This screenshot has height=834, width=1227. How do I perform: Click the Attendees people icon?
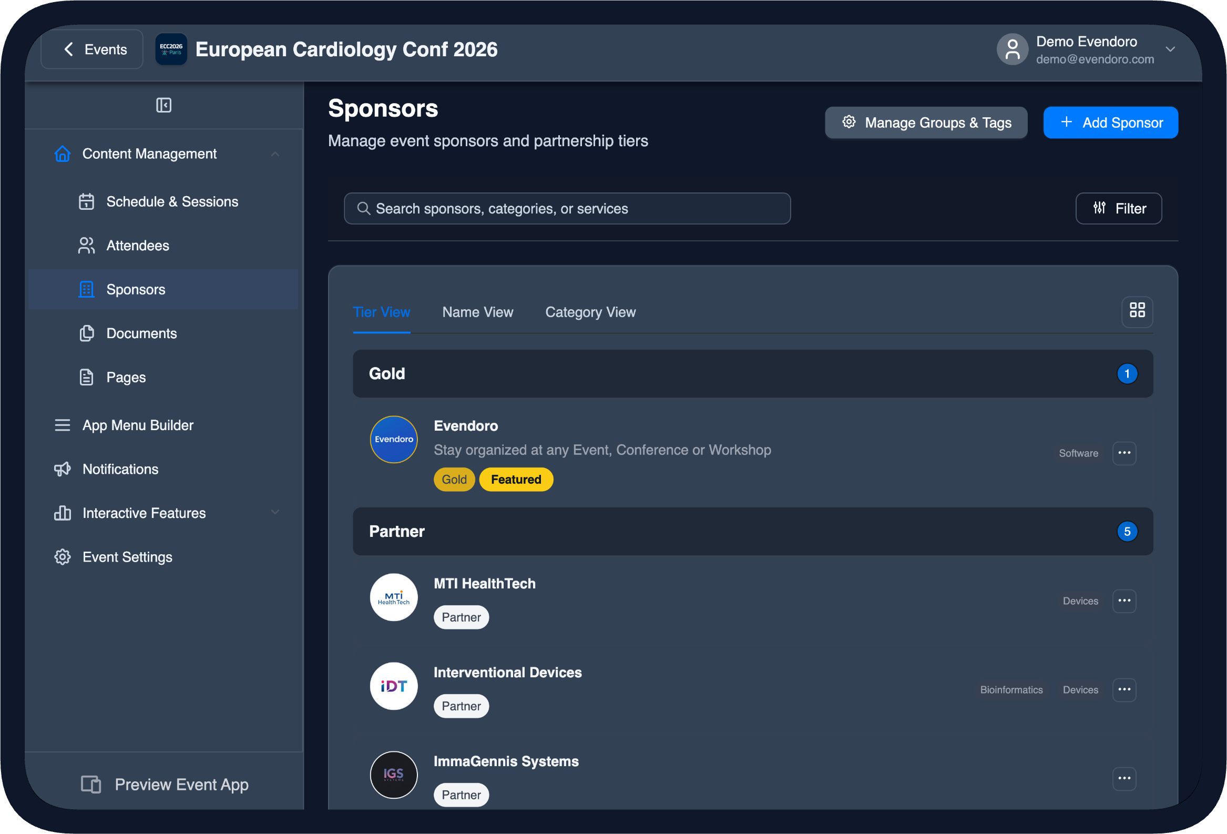click(87, 246)
